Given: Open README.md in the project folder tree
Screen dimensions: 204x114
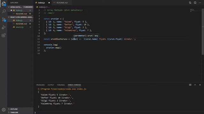Looking at the screenshot, I should (20, 24).
